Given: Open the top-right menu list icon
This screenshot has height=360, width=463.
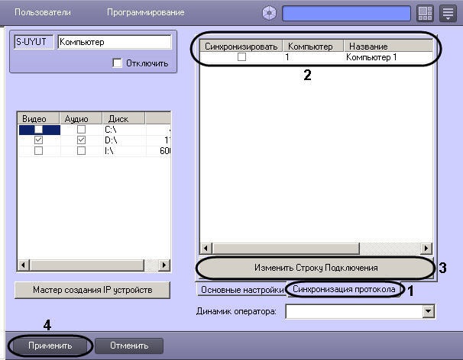Looking at the screenshot, I should 448,13.
